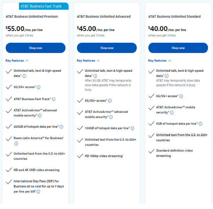Click International Day Pass info icon
The width and height of the screenshot is (213, 209).
[38, 192]
